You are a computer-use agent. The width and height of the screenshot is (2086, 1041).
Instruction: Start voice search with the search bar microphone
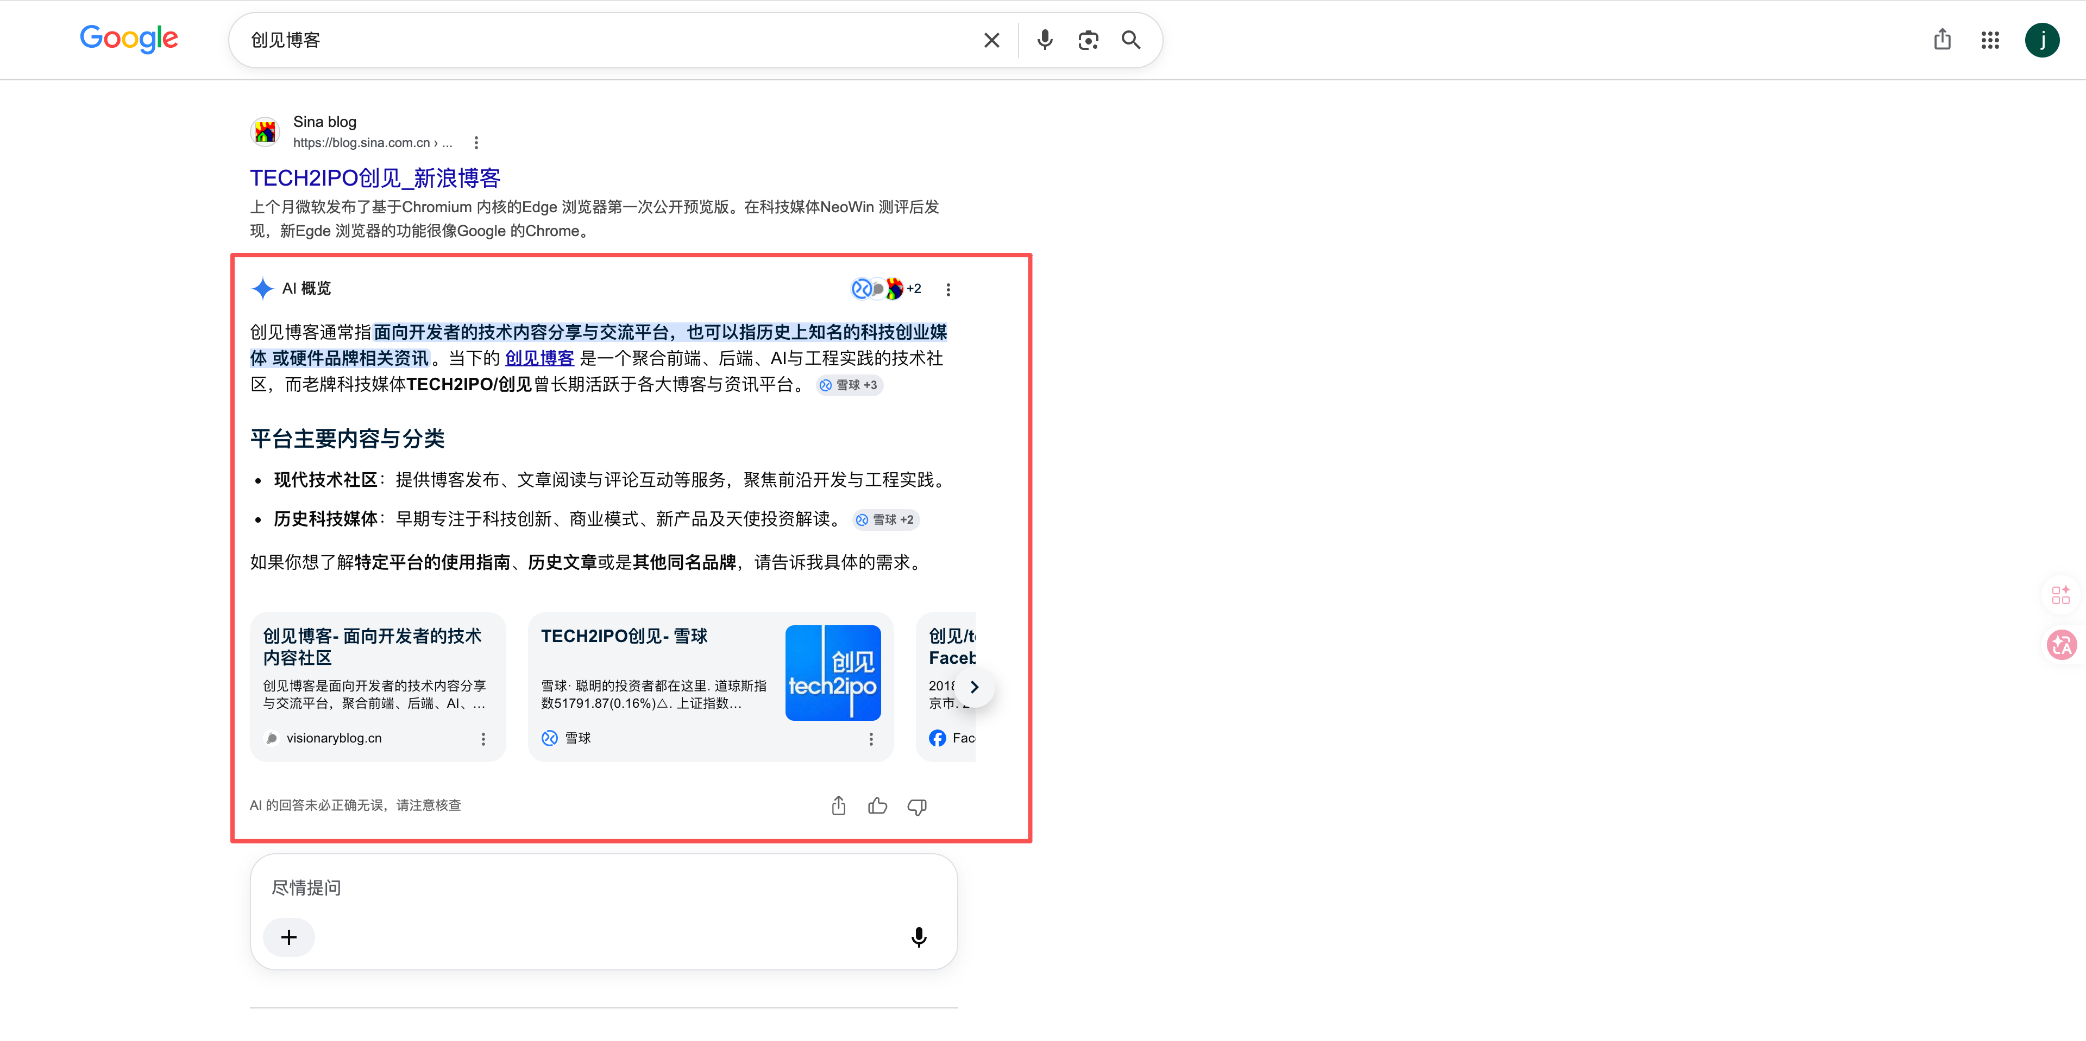point(1045,41)
